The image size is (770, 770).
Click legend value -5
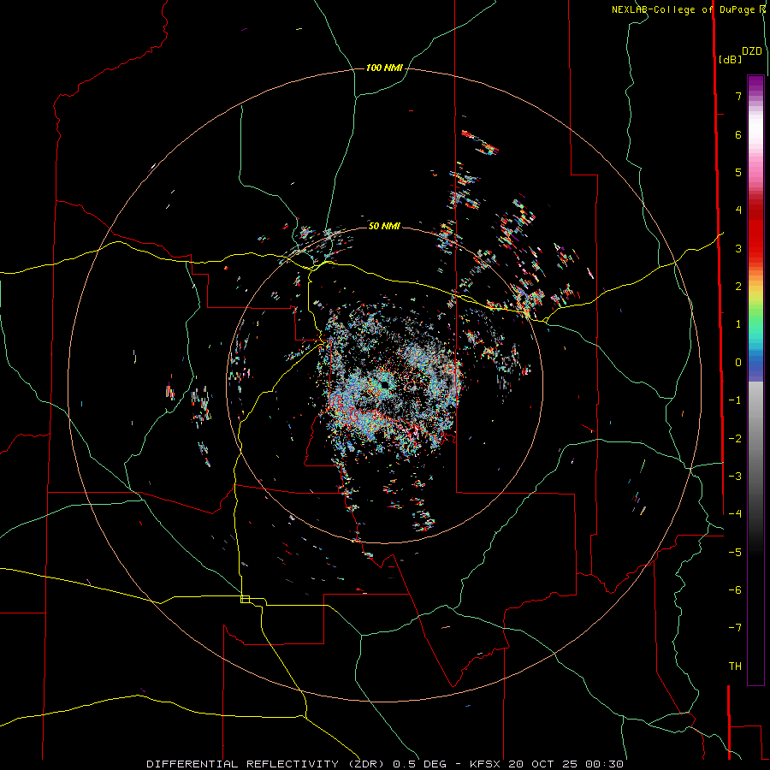point(735,553)
